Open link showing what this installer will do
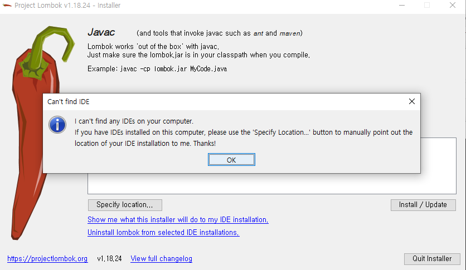 178,219
